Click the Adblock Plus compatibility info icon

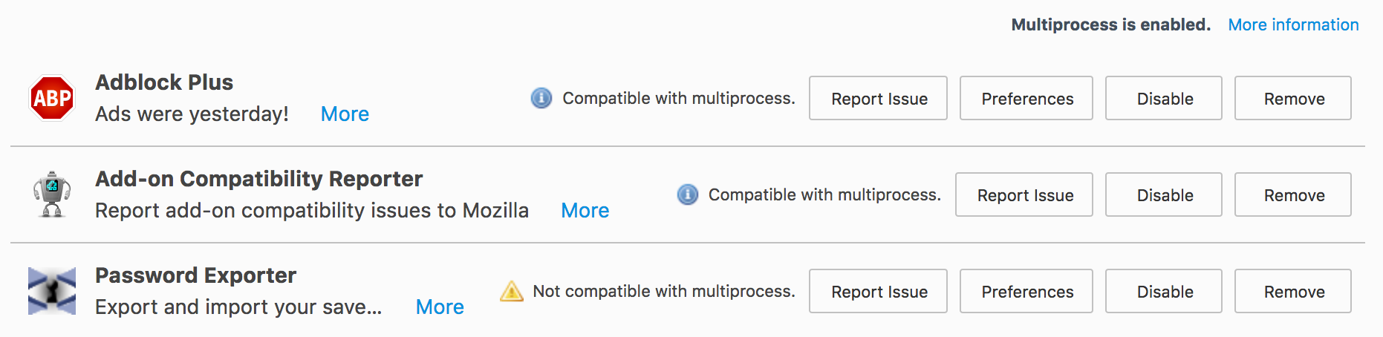(x=541, y=98)
